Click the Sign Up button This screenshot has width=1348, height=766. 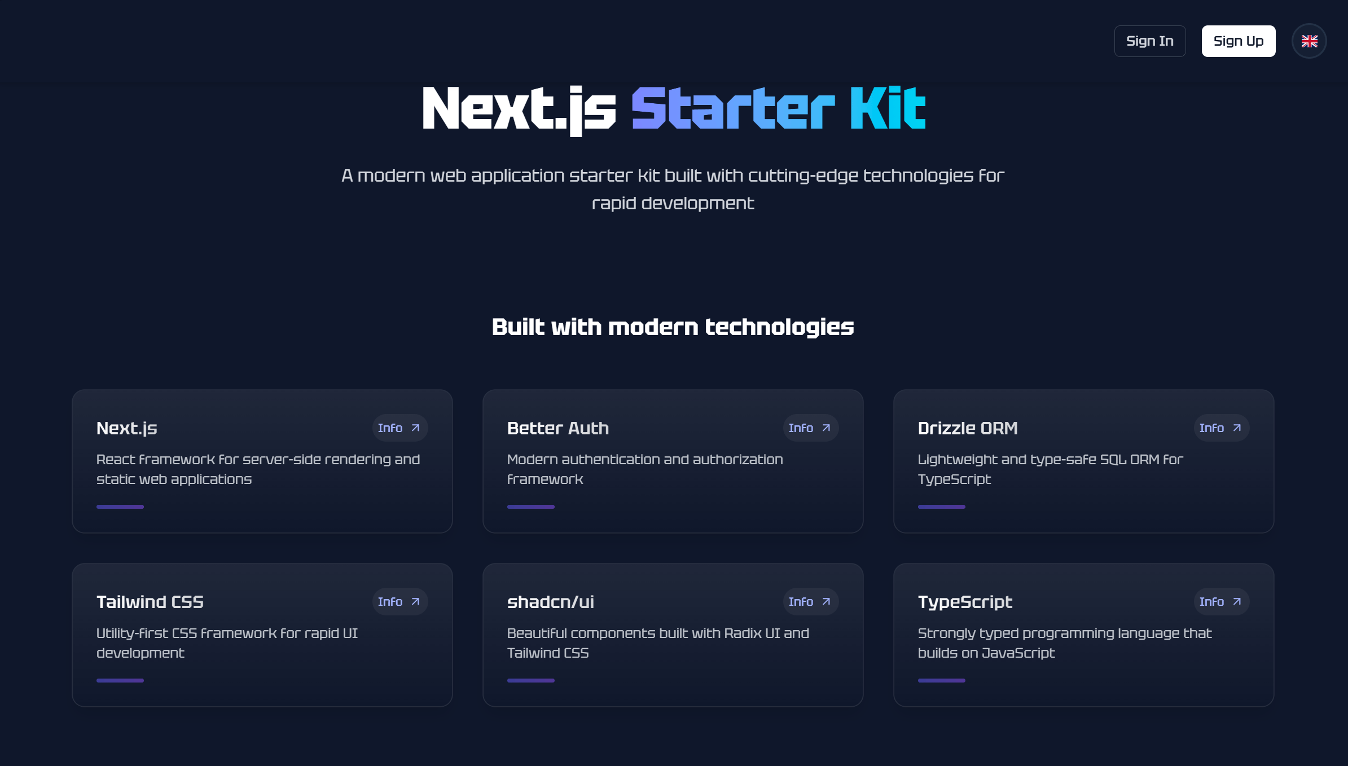tap(1239, 41)
